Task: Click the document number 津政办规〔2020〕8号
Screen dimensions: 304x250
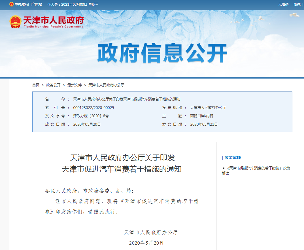Action: 91,116
